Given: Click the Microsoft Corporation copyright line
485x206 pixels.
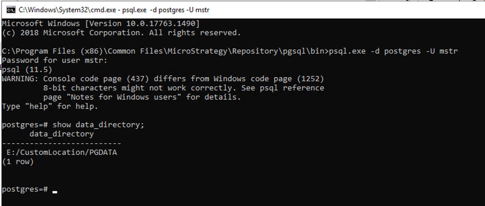Looking at the screenshot, I should click(x=121, y=33).
